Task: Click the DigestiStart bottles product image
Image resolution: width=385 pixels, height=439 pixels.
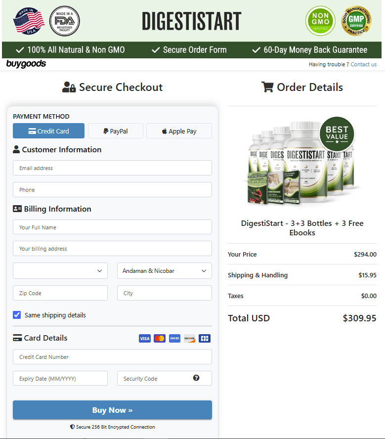Action: 301,163
